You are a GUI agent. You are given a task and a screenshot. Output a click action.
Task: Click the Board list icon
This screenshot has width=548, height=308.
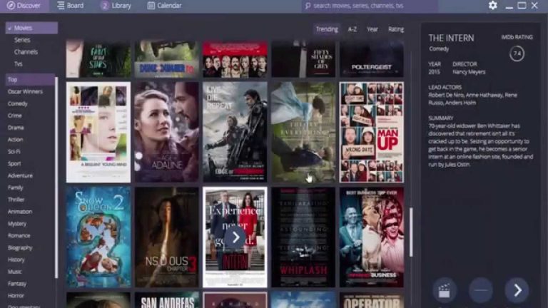click(61, 6)
